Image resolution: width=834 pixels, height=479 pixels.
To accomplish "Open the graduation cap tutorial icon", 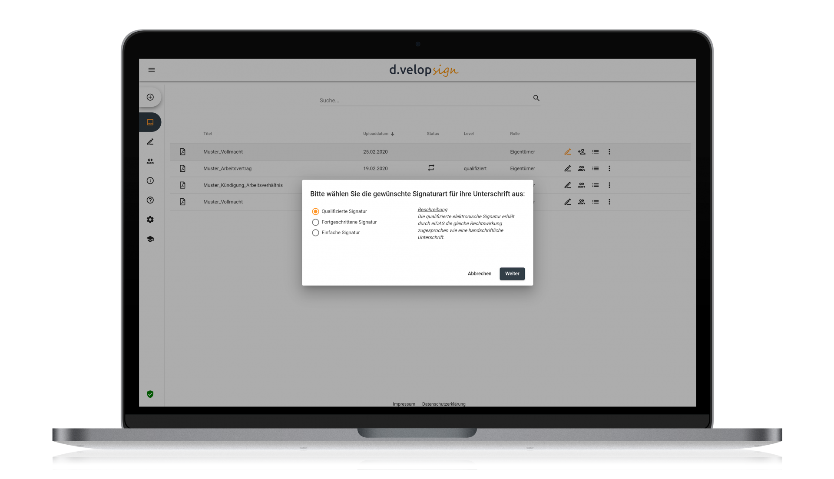I will coord(150,239).
